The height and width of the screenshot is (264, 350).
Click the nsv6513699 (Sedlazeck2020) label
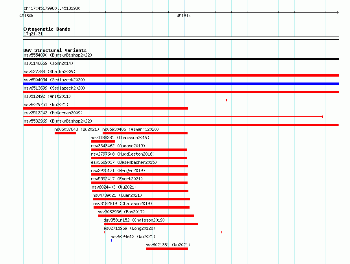54,88
